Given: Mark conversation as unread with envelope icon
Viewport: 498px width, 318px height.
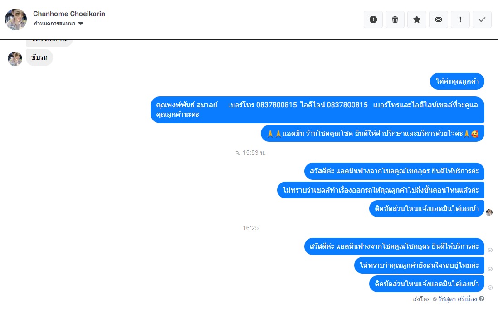Looking at the screenshot, I should 439,19.
